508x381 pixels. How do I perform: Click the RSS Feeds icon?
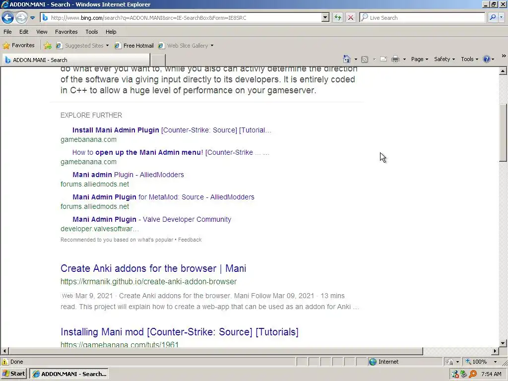(x=365, y=60)
